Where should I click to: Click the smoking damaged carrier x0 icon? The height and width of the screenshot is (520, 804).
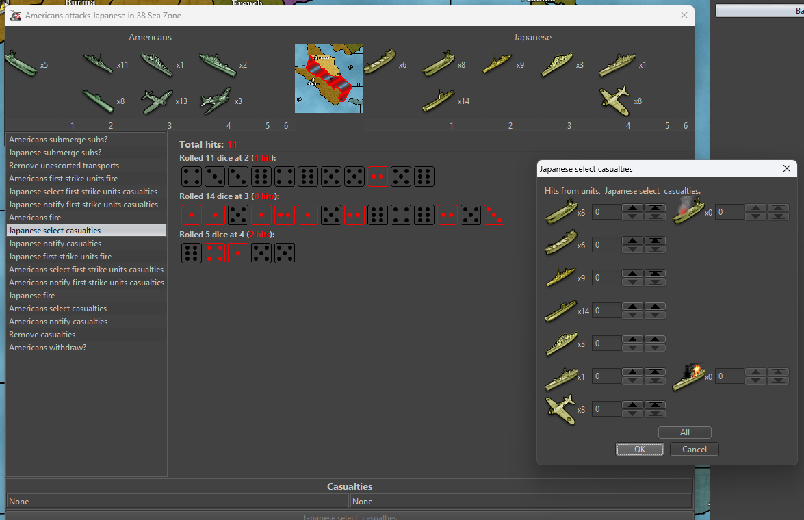688,211
